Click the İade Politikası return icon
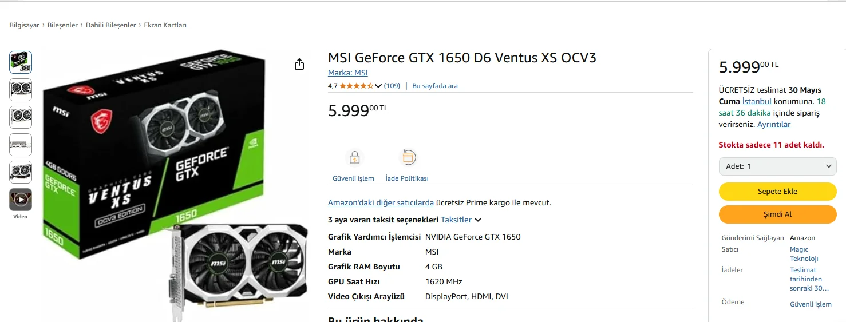 (408, 157)
